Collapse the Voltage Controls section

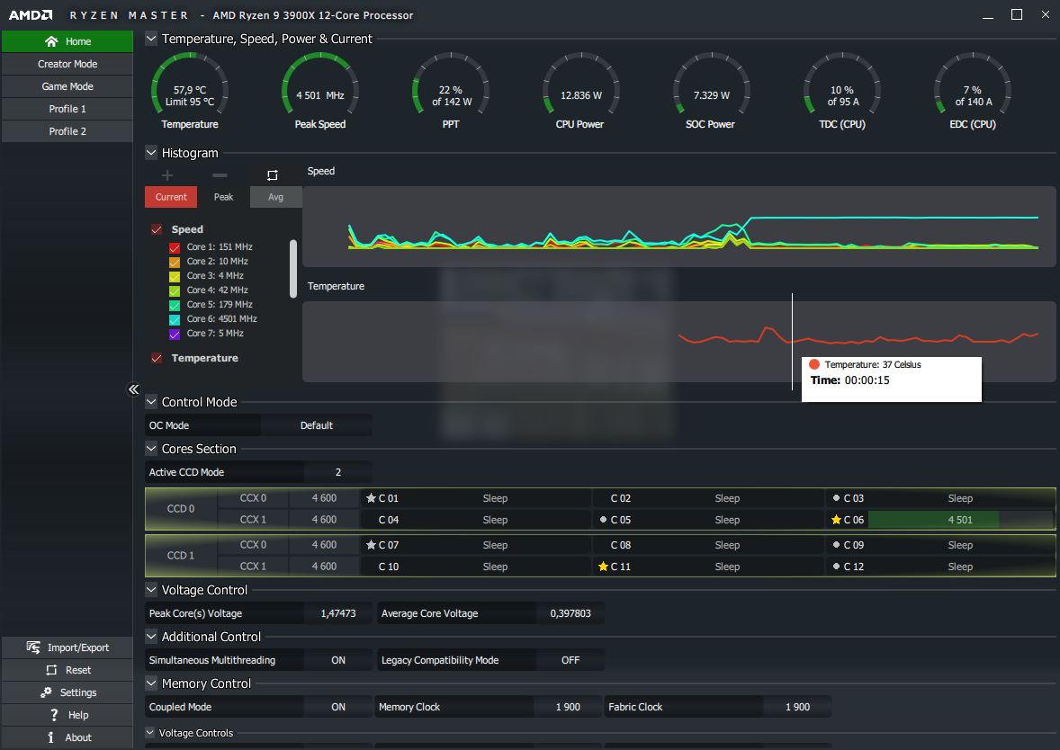point(150,732)
